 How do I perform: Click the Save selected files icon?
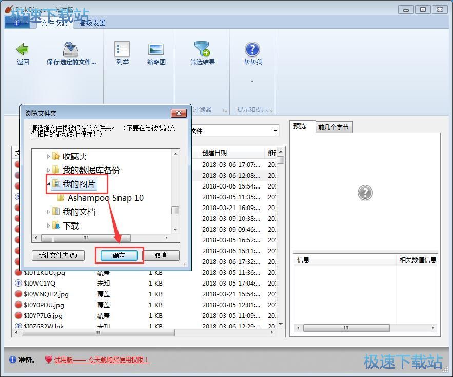coord(71,49)
